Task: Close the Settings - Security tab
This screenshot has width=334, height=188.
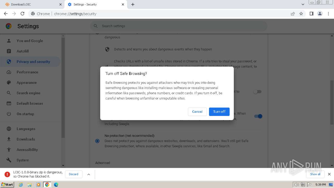Action: (123, 4)
